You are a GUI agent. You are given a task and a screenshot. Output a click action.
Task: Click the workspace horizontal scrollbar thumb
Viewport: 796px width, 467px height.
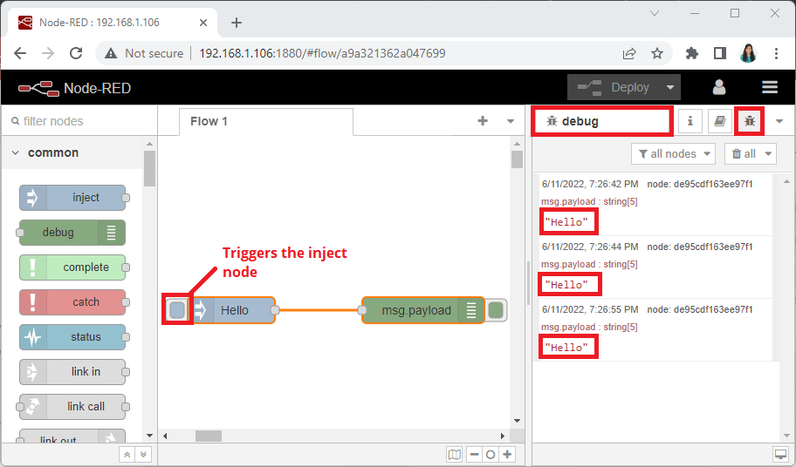pos(208,436)
